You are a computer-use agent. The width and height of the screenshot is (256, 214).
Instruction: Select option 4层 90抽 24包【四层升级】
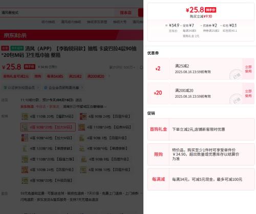coord(105,117)
